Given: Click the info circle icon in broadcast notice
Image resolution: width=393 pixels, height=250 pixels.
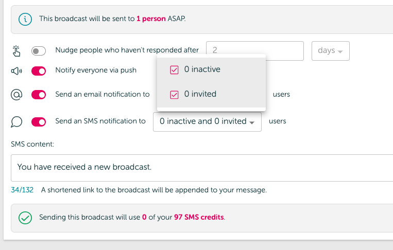Looking at the screenshot, I should point(25,19).
